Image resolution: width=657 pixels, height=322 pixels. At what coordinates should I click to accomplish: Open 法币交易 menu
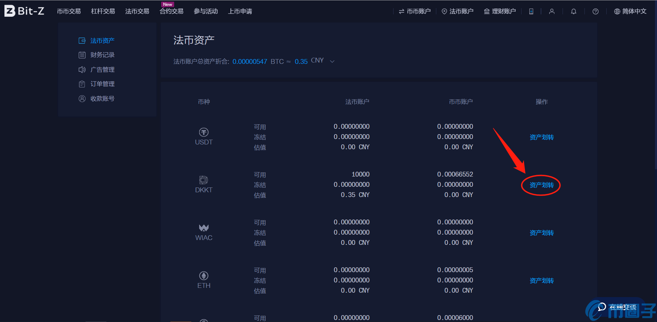(137, 11)
